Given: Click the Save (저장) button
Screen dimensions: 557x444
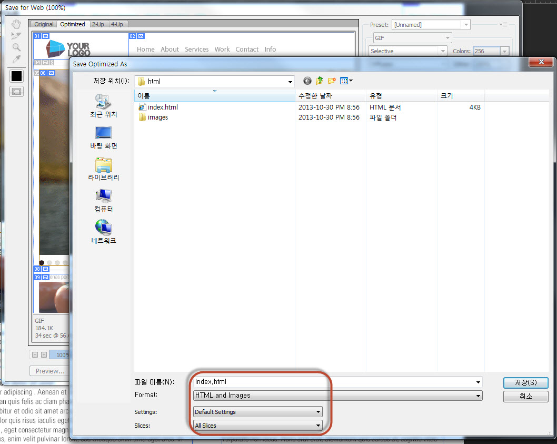Looking at the screenshot, I should click(x=525, y=382).
